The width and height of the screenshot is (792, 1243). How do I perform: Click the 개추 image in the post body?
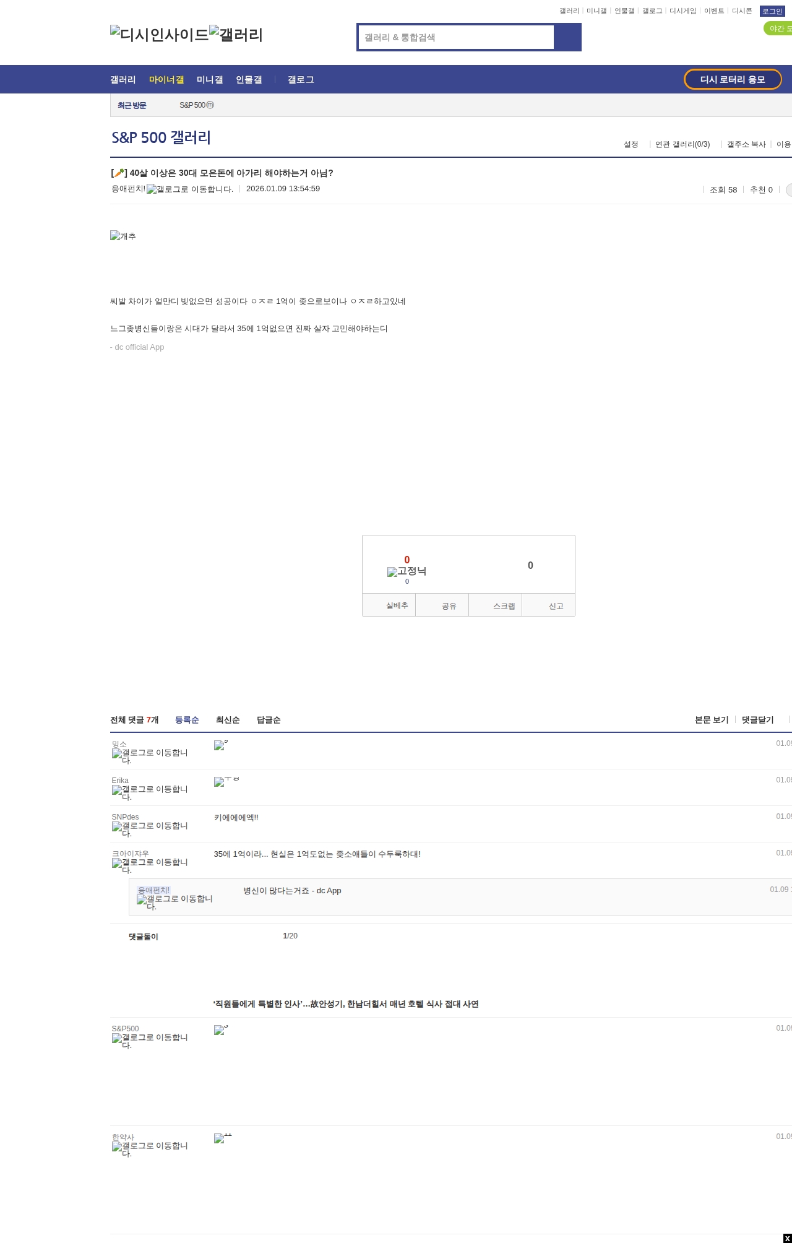pos(123,236)
